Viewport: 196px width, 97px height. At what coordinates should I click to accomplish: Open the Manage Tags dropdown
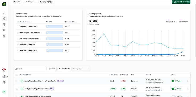point(81,69)
